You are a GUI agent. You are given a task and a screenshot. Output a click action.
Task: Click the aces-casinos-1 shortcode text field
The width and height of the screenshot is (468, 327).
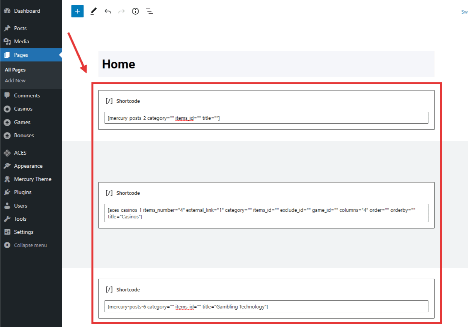coord(266,213)
